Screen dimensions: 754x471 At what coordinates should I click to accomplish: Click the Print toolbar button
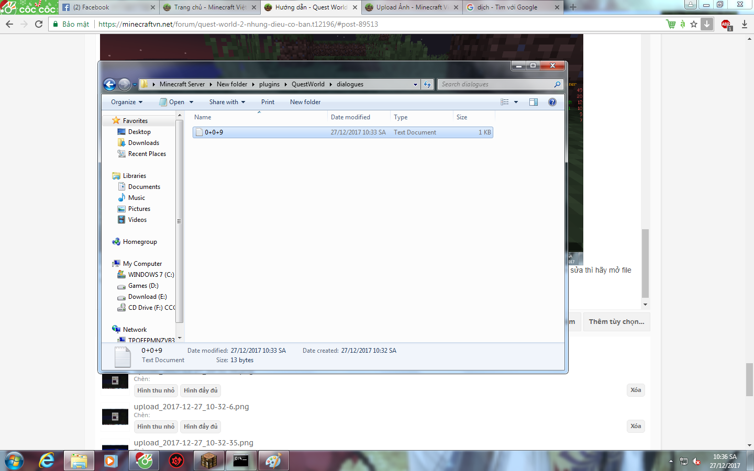click(x=268, y=102)
